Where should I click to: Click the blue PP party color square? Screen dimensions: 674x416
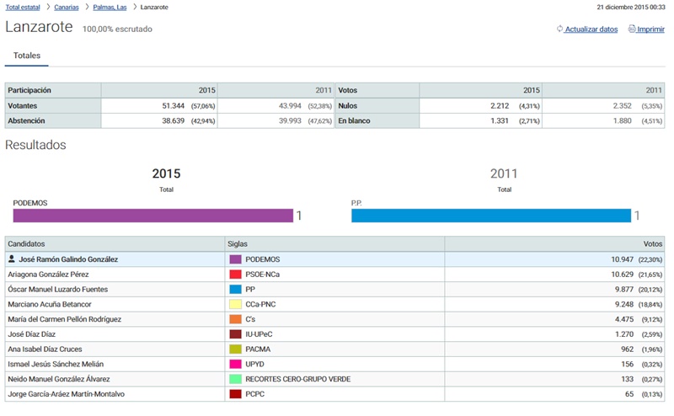(236, 289)
